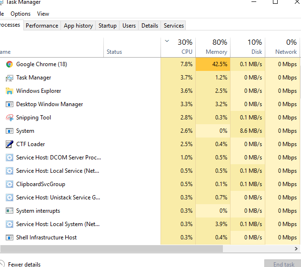The width and height of the screenshot is (301, 267).
Task: Click Fewer details link
Action: [24, 264]
